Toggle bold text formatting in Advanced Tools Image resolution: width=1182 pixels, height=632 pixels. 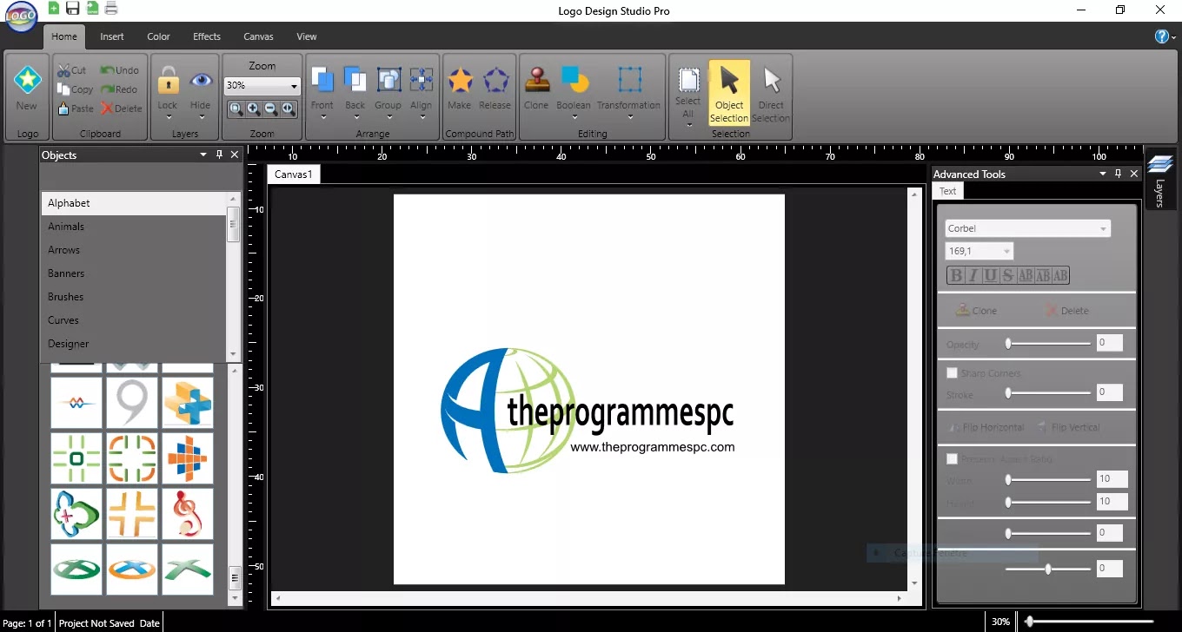(x=956, y=275)
